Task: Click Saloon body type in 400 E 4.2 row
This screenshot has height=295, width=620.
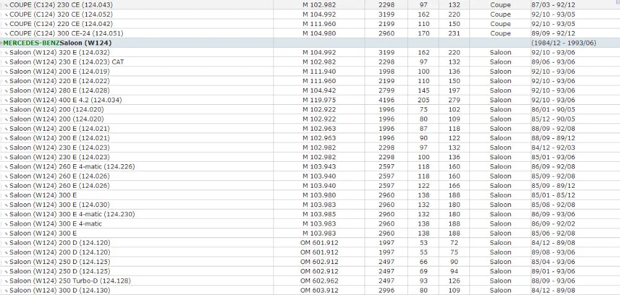Action: 500,100
